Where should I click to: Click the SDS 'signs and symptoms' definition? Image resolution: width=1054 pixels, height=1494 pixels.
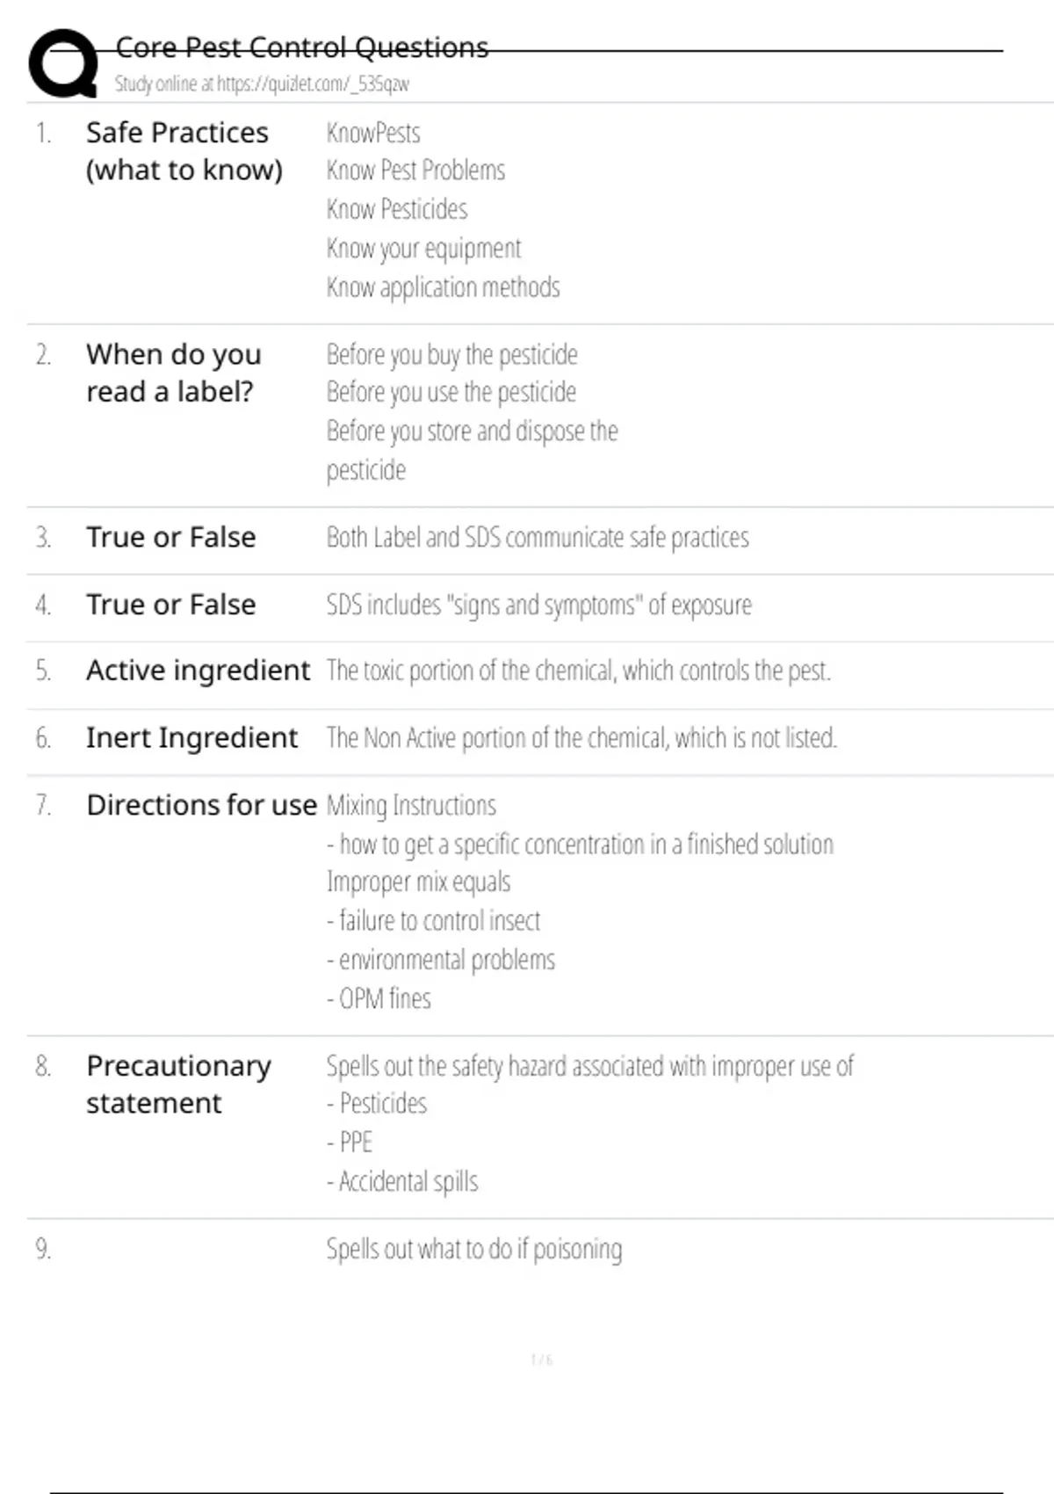click(x=538, y=606)
